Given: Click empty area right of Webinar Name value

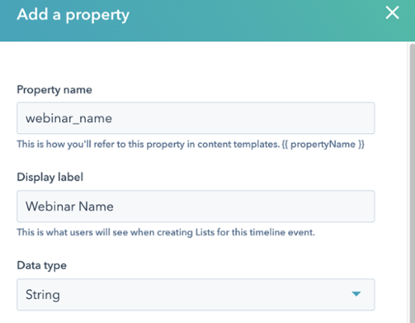Looking at the screenshot, I should (242, 207).
